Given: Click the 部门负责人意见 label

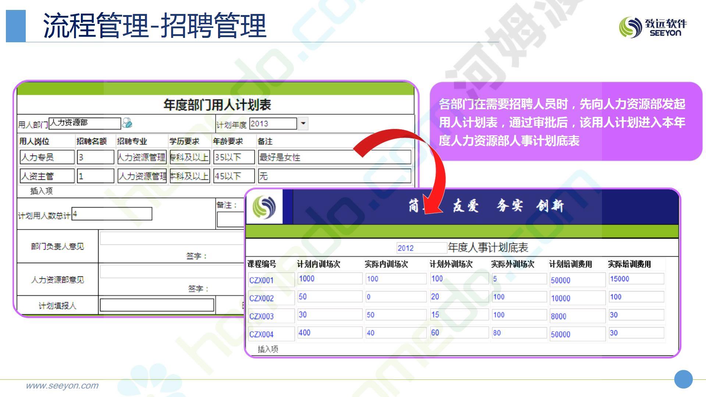Looking at the screenshot, I should point(57,246).
